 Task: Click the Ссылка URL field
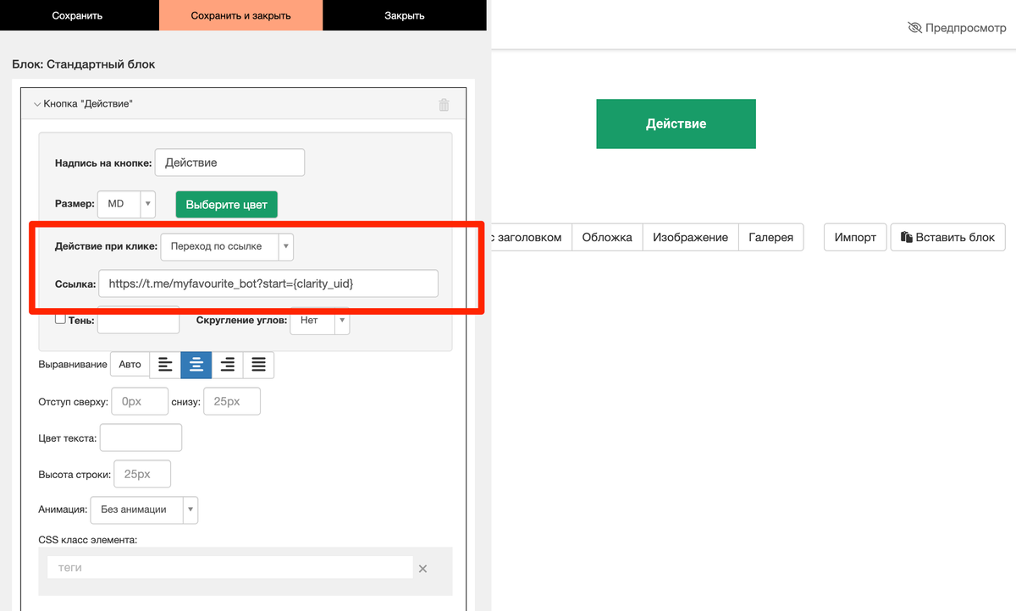pyautogui.click(x=268, y=283)
